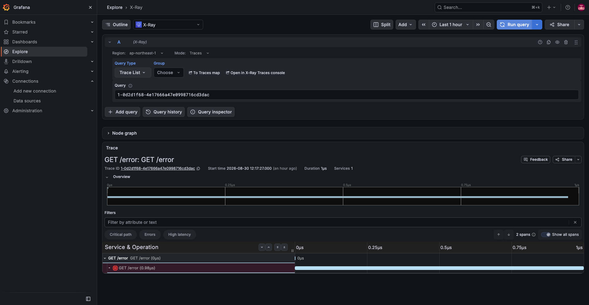Copy the trace ID with the copy icon
Screen dimensions: 589x305
click(198, 168)
